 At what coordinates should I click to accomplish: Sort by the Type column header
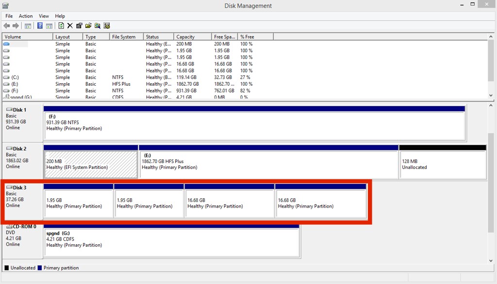(x=97, y=37)
